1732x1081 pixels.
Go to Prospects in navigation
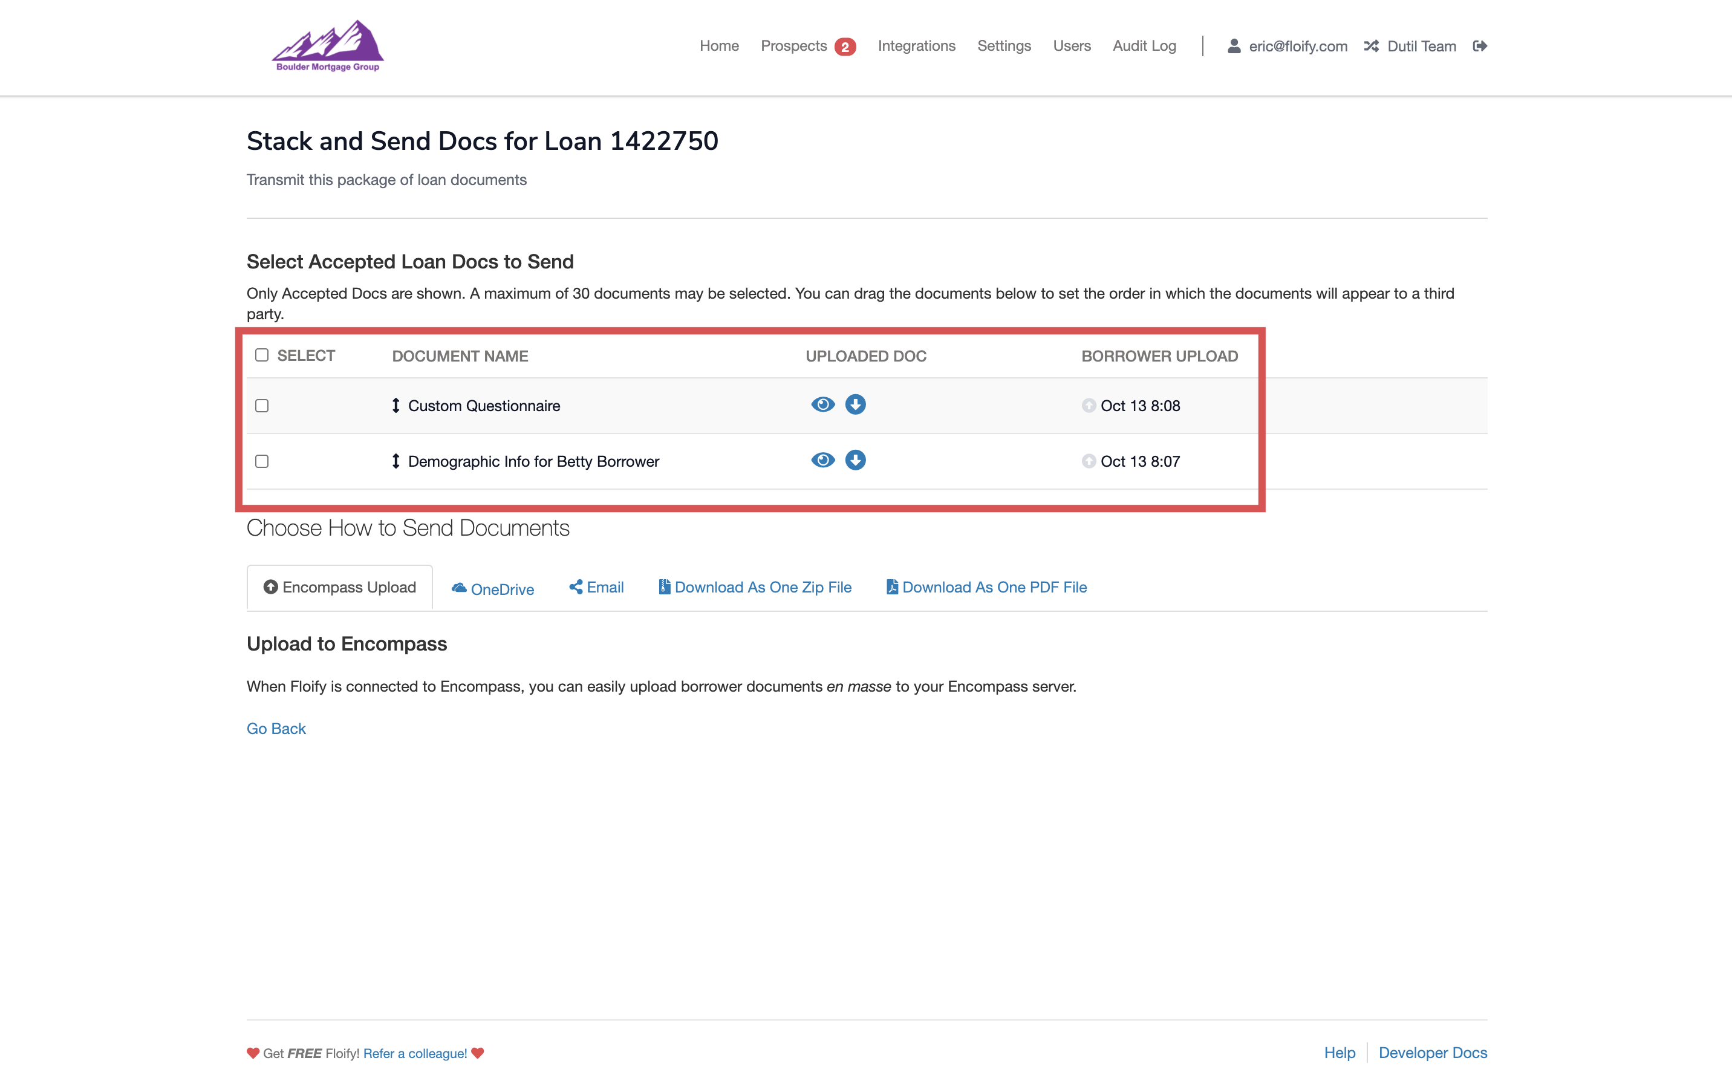point(794,46)
